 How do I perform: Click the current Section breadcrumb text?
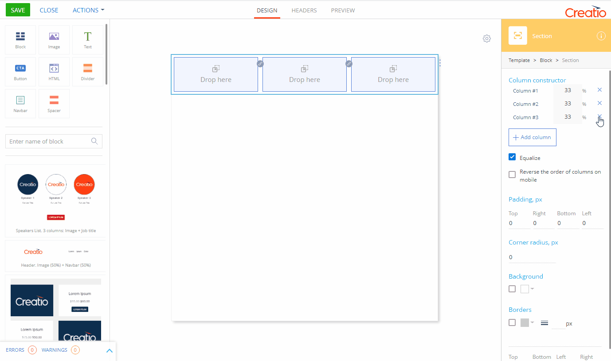point(570,60)
